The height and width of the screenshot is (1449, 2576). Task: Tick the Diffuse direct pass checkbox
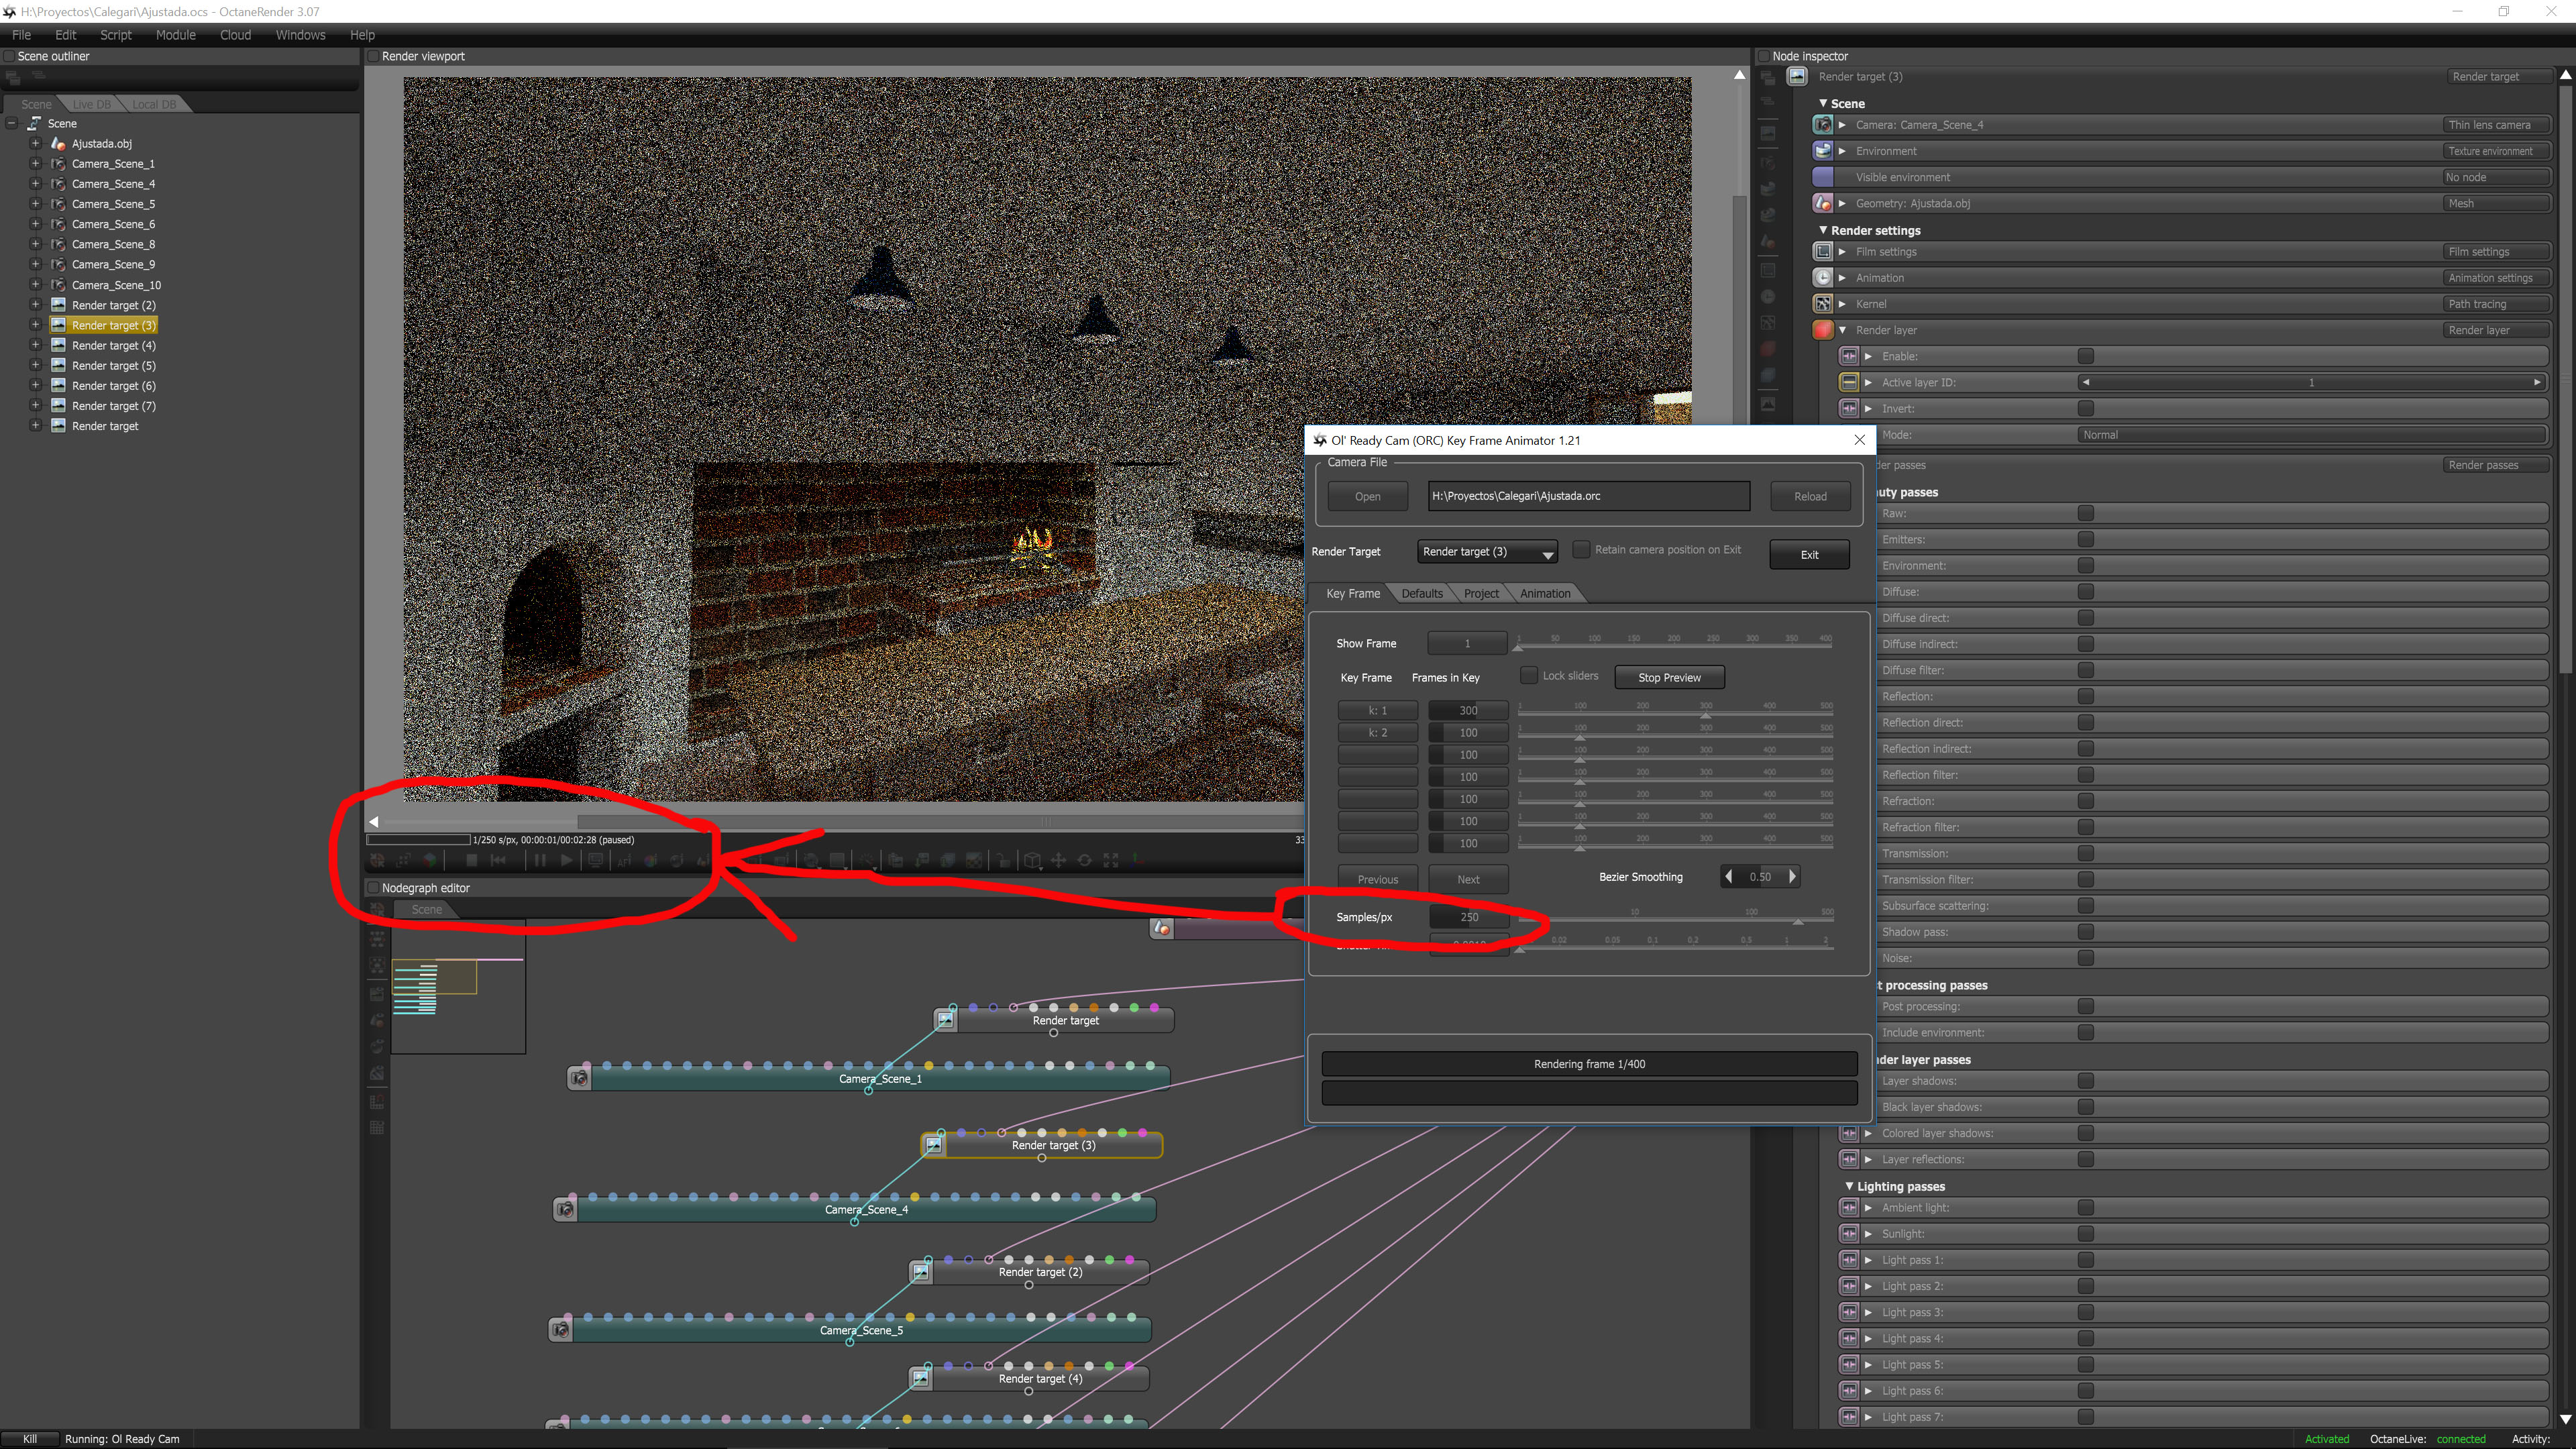2085,618
